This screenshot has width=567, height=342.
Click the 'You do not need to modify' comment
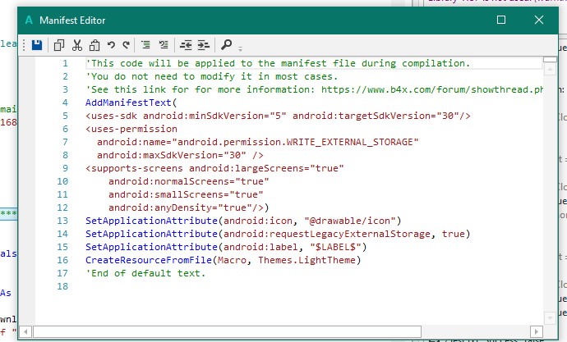tap(211, 76)
